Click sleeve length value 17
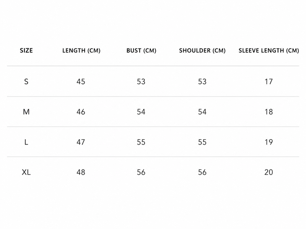The height and width of the screenshot is (229, 306). click(x=269, y=82)
